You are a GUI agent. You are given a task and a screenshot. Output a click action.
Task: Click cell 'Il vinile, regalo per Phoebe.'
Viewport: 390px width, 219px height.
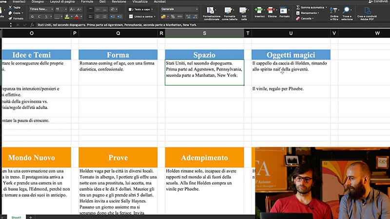[291, 91]
